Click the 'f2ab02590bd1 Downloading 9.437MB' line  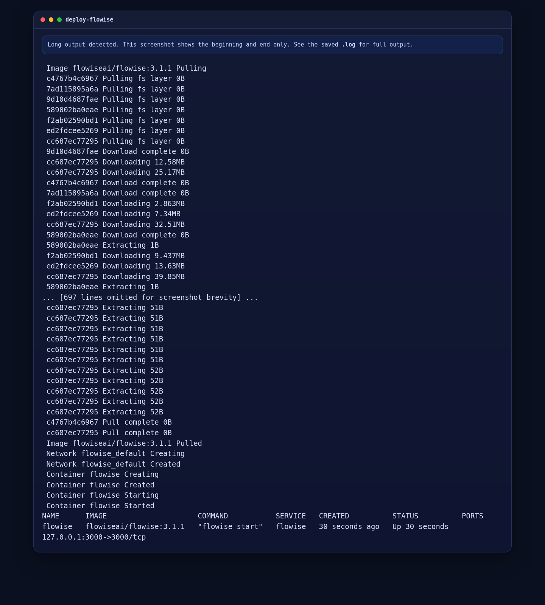tap(115, 256)
